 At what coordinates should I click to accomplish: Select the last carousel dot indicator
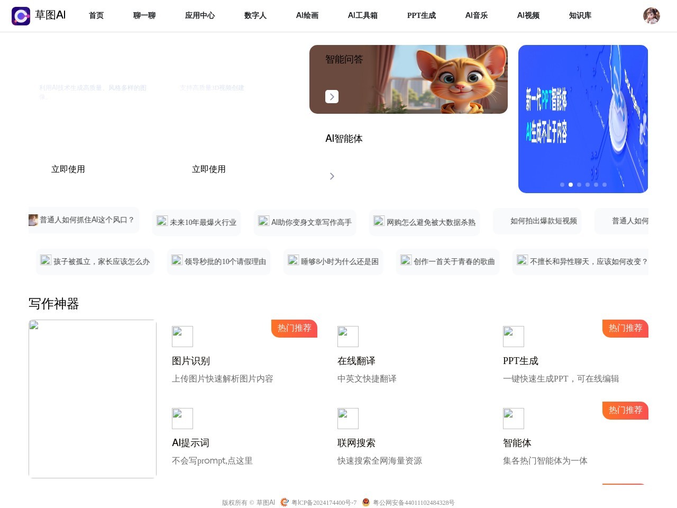[x=605, y=185]
